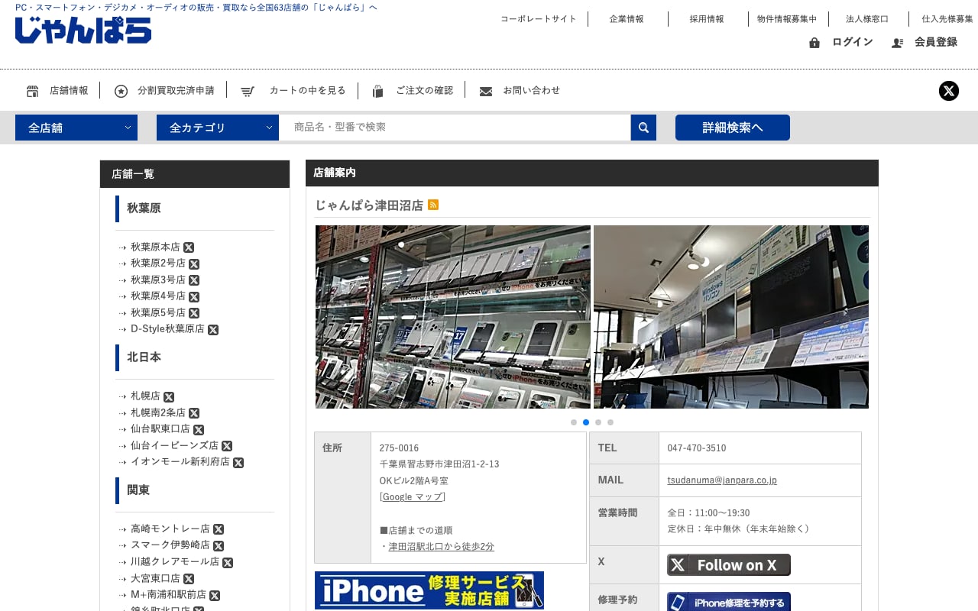Open the 全店舗 store dropdown
The height and width of the screenshot is (611, 978).
[76, 128]
